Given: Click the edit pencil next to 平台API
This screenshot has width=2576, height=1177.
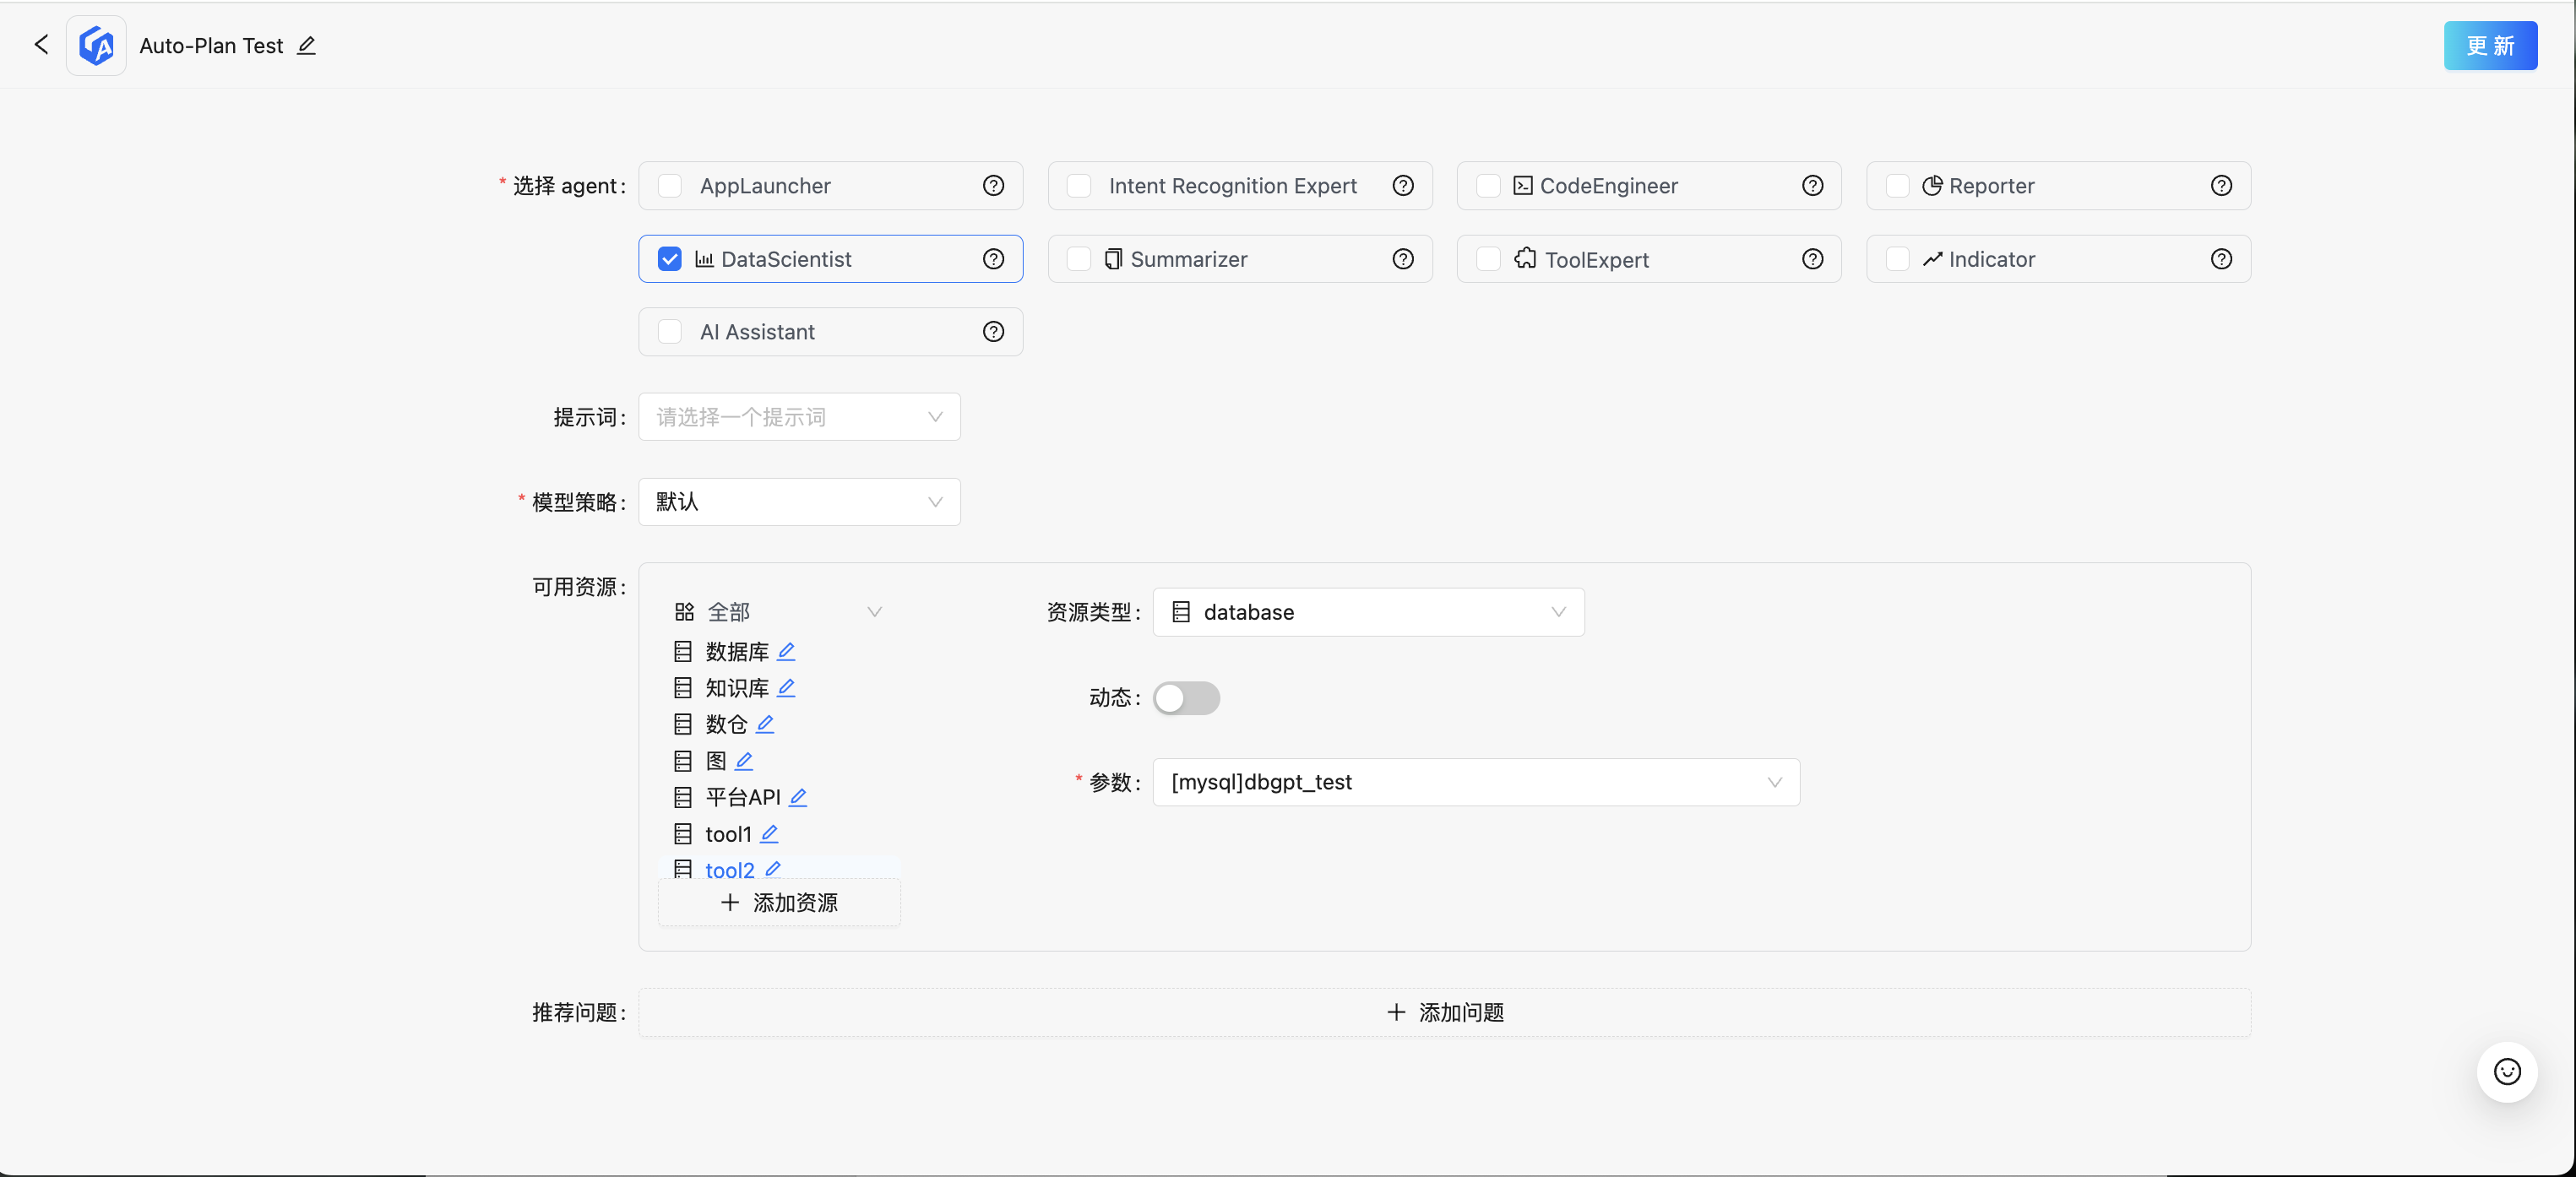Looking at the screenshot, I should coord(797,797).
